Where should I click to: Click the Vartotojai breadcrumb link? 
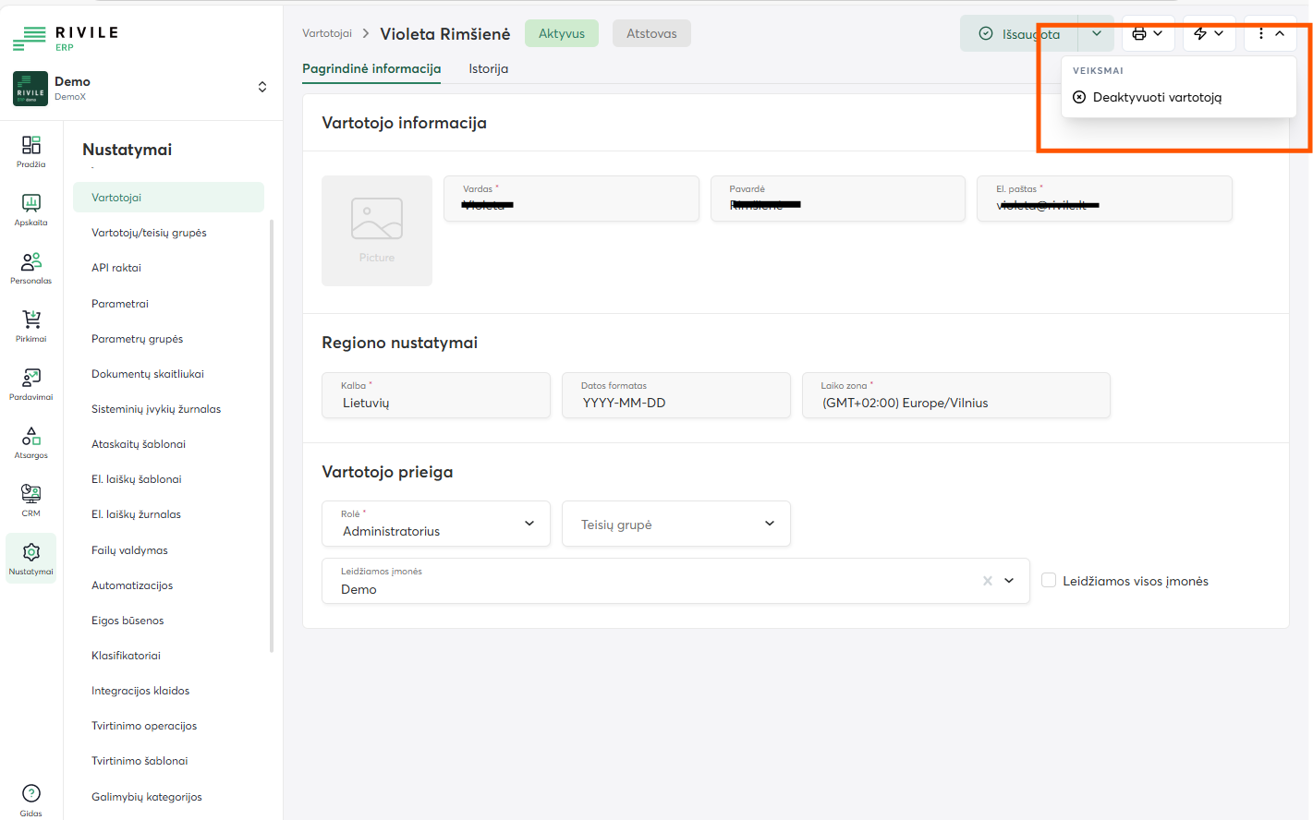[327, 33]
